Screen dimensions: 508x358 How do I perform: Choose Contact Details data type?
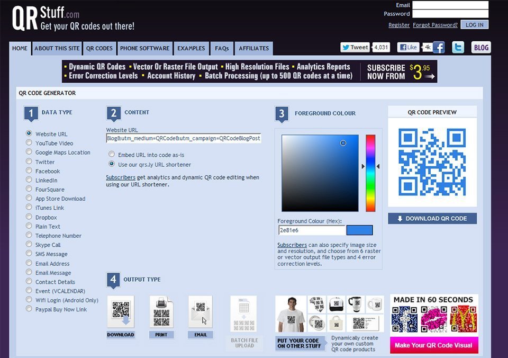pyautogui.click(x=29, y=281)
